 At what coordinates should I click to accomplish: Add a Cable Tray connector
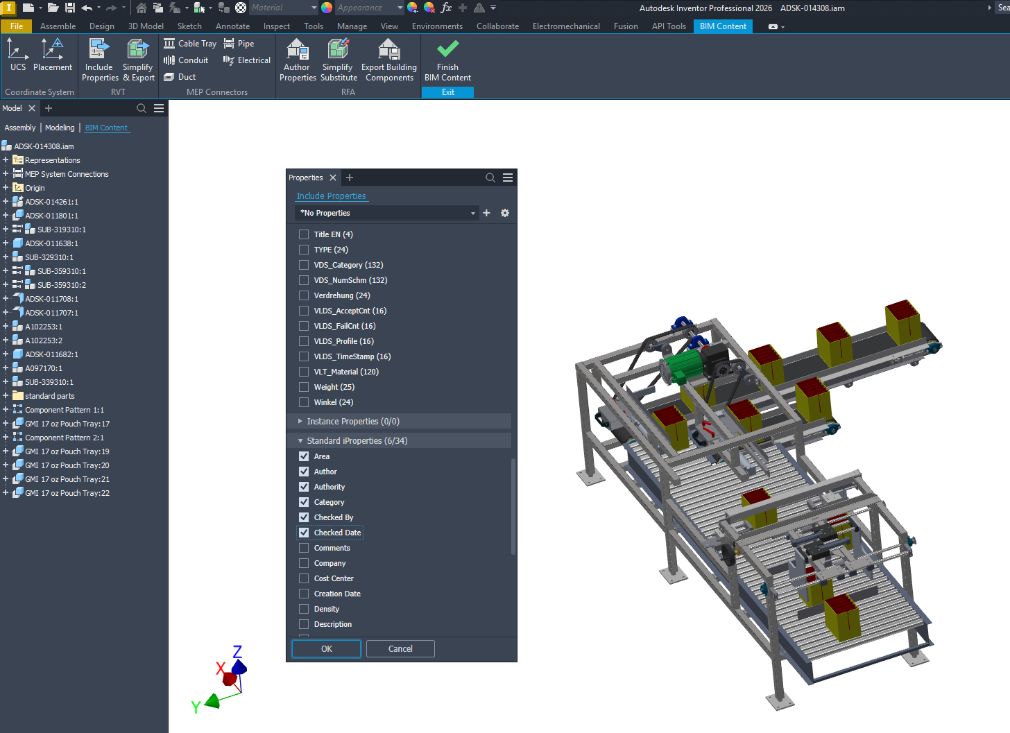pyautogui.click(x=190, y=44)
